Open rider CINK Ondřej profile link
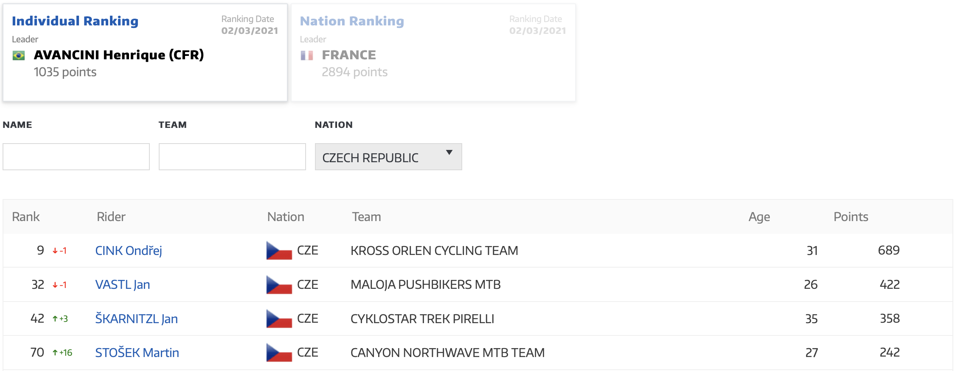Screen dimensions: 955x371 pos(129,251)
